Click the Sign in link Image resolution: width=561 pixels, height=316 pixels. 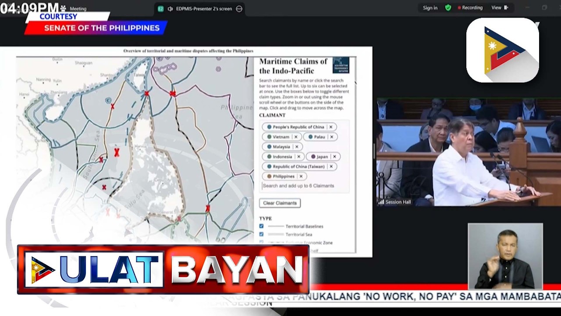pos(430,8)
